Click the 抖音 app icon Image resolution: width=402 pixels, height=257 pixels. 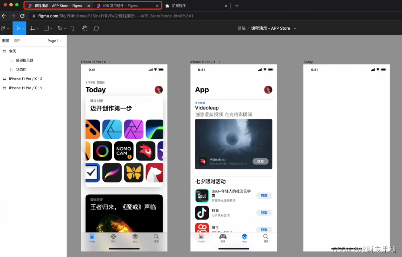click(x=202, y=212)
